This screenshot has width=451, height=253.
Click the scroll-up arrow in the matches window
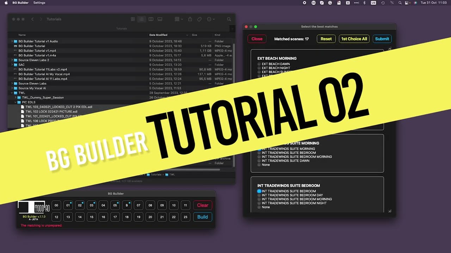click(x=390, y=49)
